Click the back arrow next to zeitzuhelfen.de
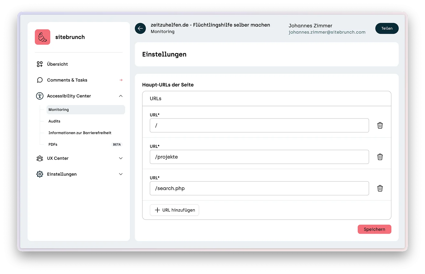This screenshot has width=425, height=274. 140,28
